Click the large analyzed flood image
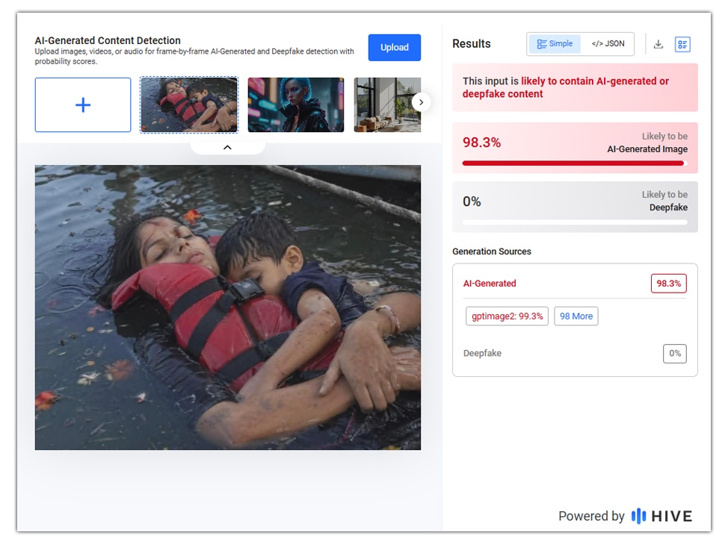The height and width of the screenshot is (544, 728). [x=228, y=307]
